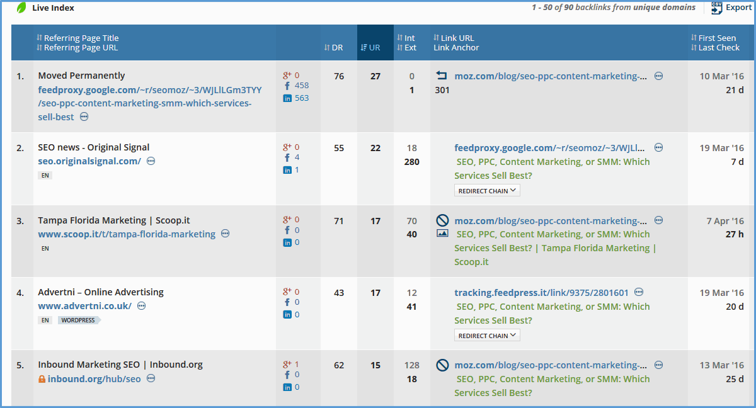
Task: Sort table by DR column
Action: pos(333,47)
